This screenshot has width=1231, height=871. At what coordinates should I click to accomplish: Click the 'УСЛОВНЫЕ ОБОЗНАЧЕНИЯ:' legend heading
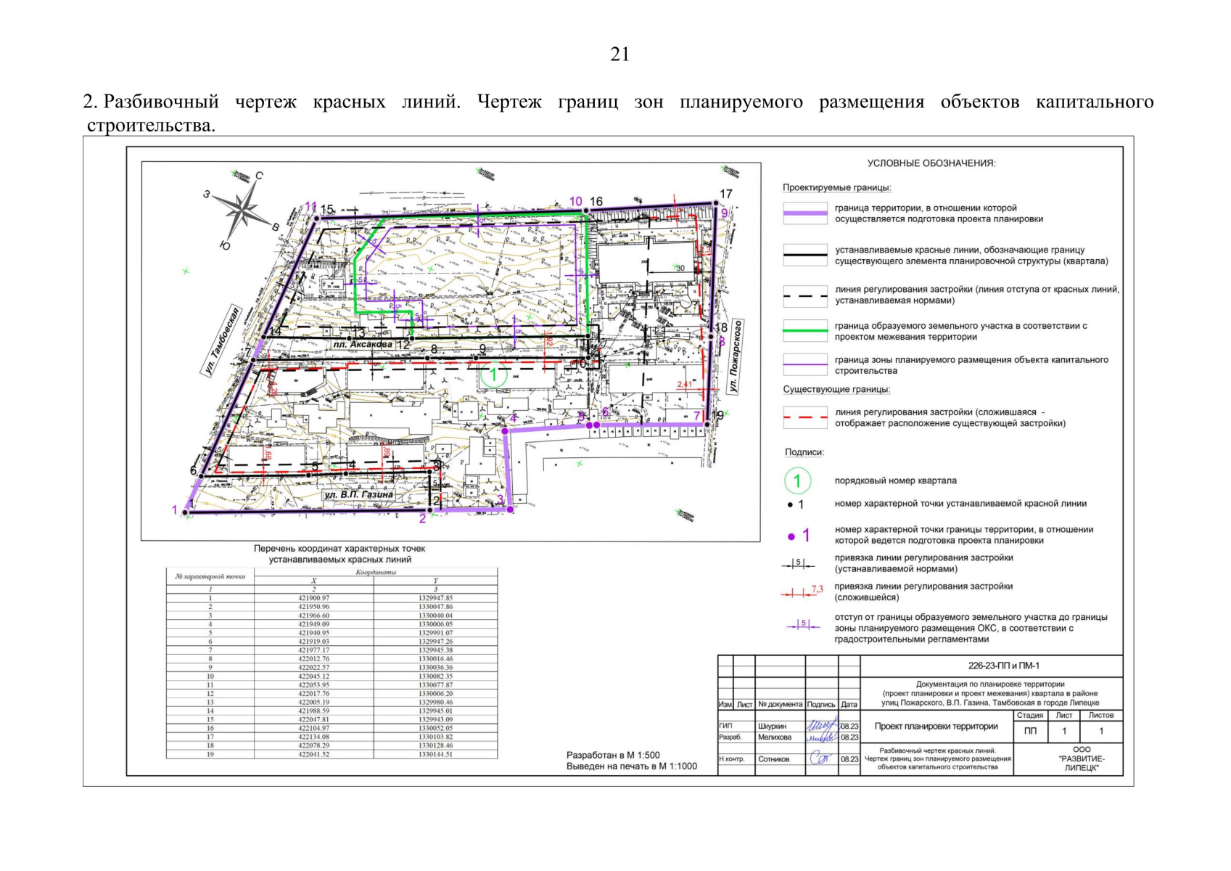[x=931, y=163]
